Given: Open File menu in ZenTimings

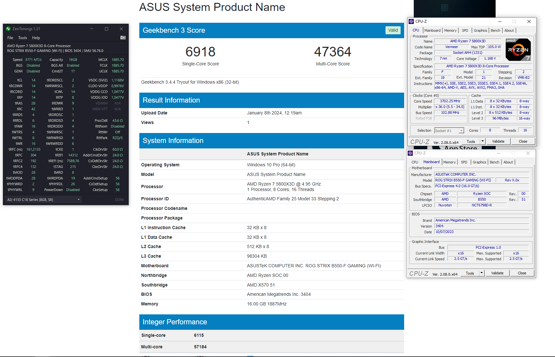Looking at the screenshot, I should pos(10,38).
